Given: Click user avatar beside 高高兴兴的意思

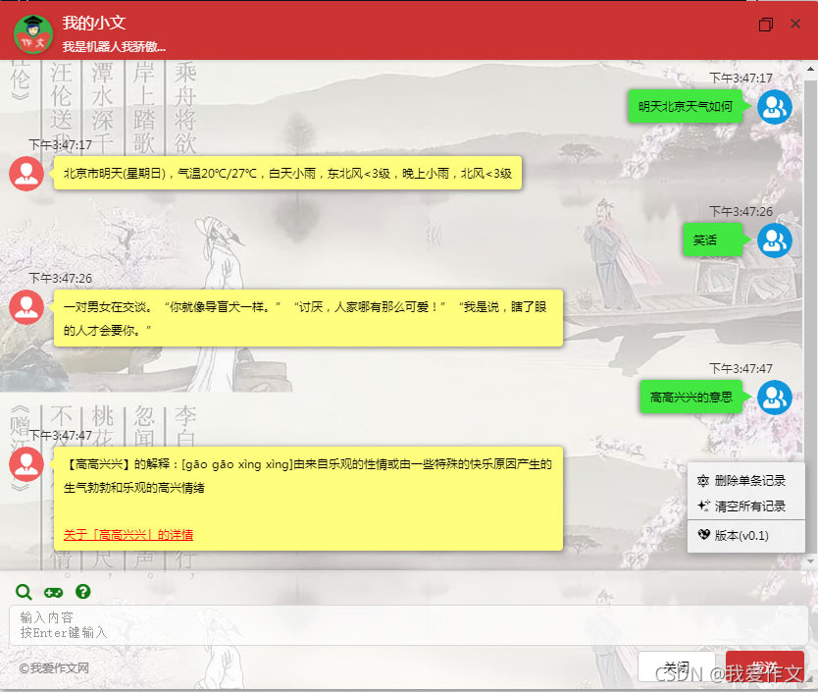Looking at the screenshot, I should tap(775, 398).
